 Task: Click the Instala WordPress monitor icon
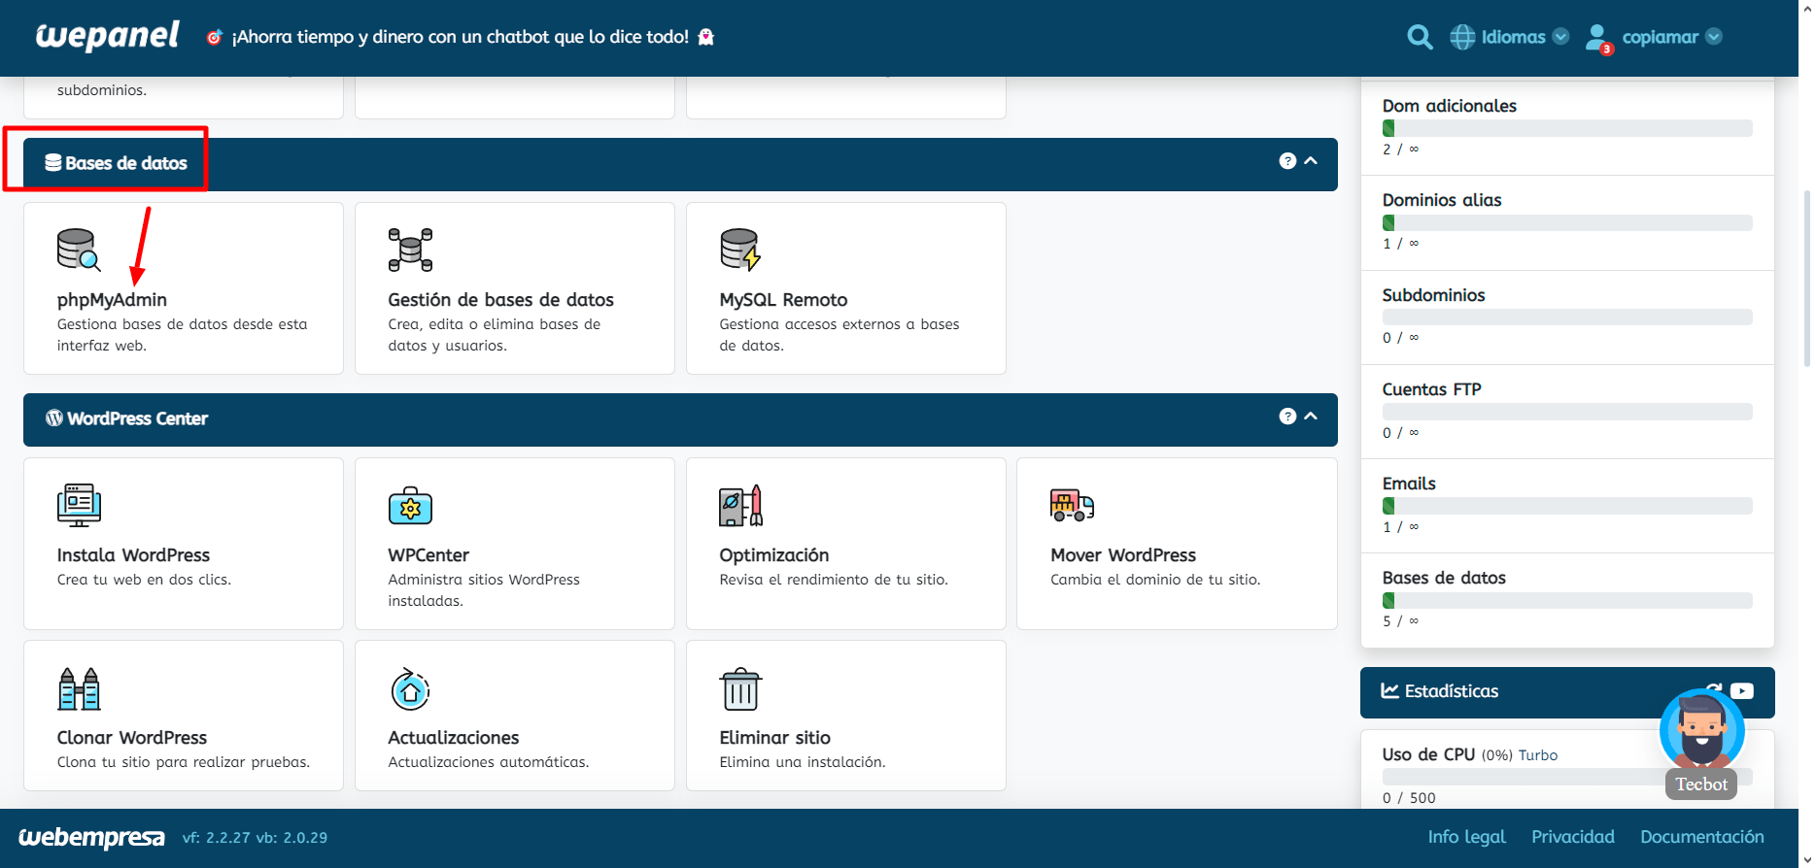[79, 505]
